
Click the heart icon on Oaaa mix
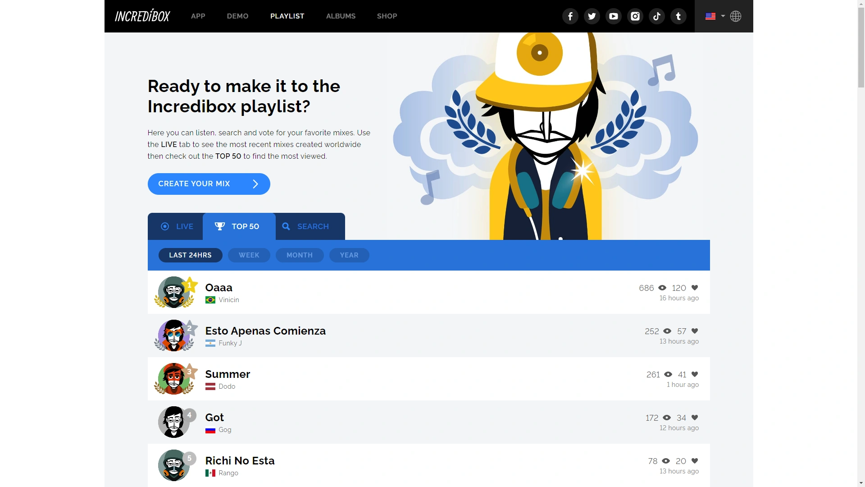[x=694, y=288]
